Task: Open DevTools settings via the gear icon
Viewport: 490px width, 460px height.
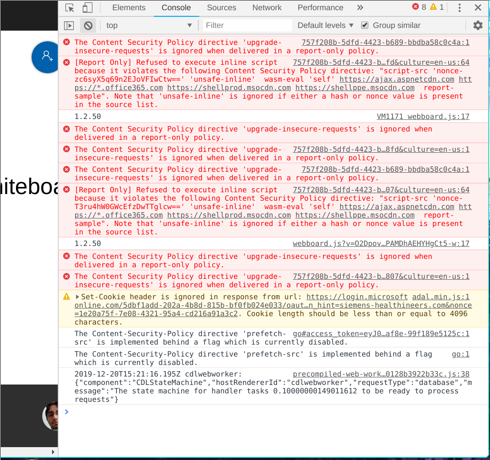Action: (x=478, y=25)
